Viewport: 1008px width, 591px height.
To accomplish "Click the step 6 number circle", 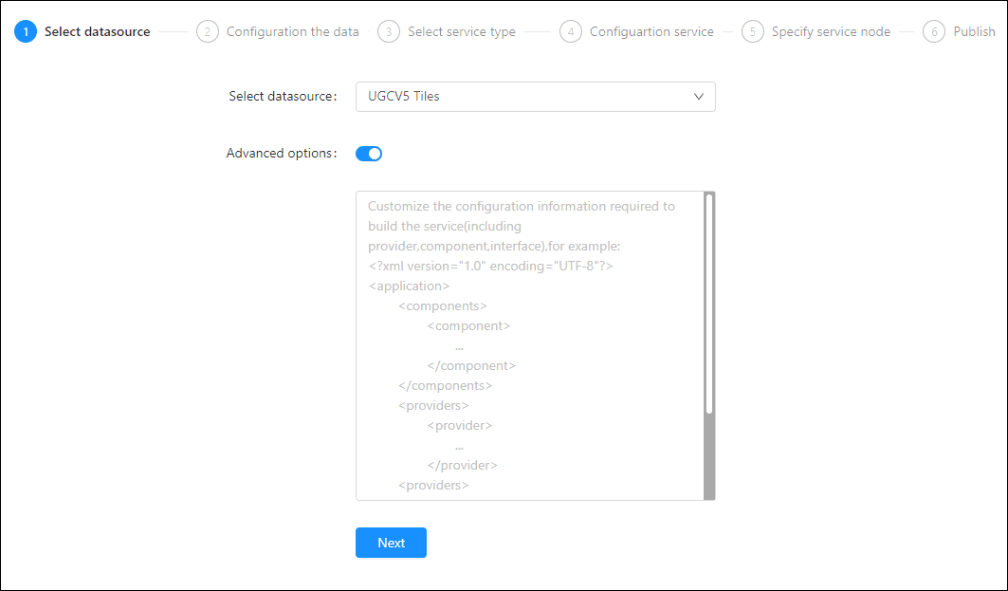I will [934, 32].
